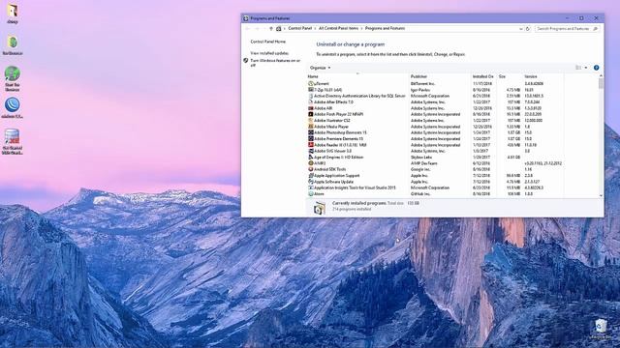Click the Adobe Media Player icon

tap(311, 127)
